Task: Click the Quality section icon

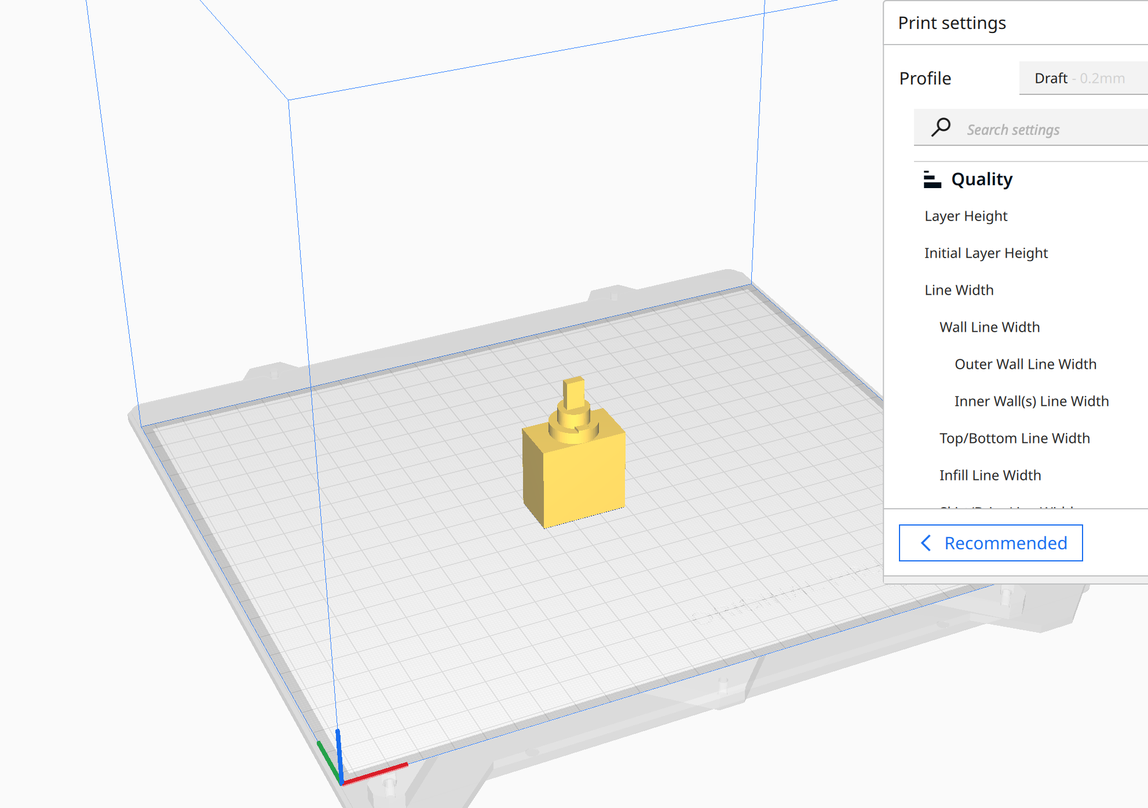Action: (930, 179)
